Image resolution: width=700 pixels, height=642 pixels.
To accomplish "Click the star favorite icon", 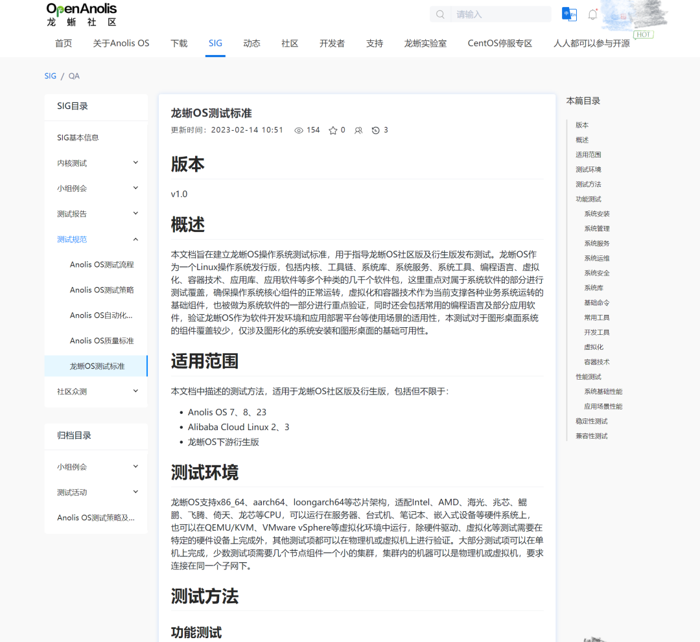I will point(332,130).
